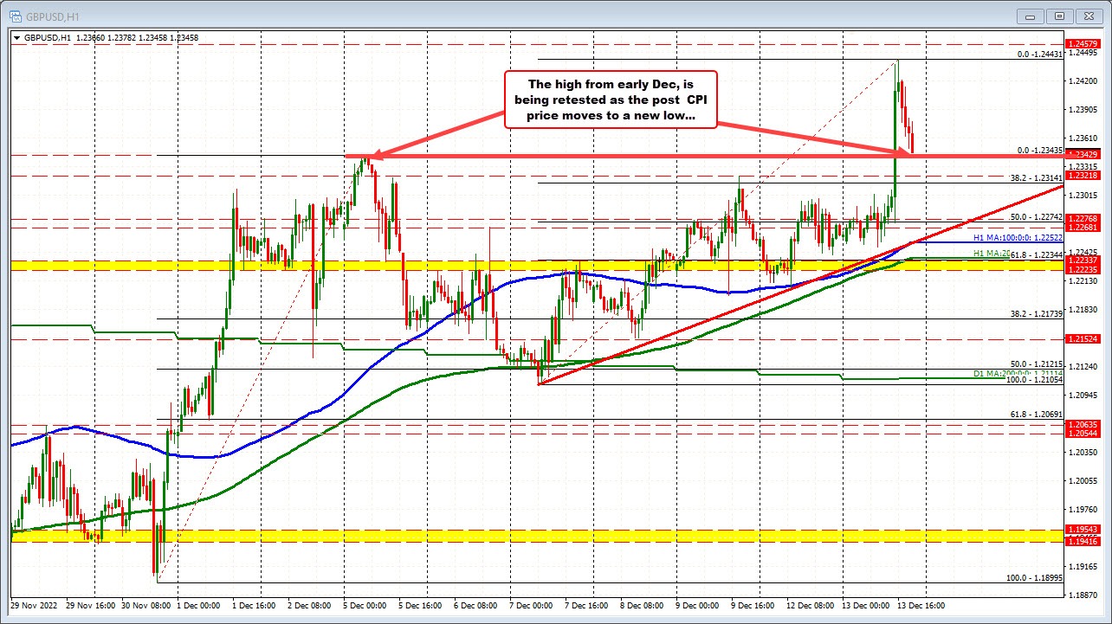
Task: Click the 1.21830 price scale value
Action: pos(1083,309)
